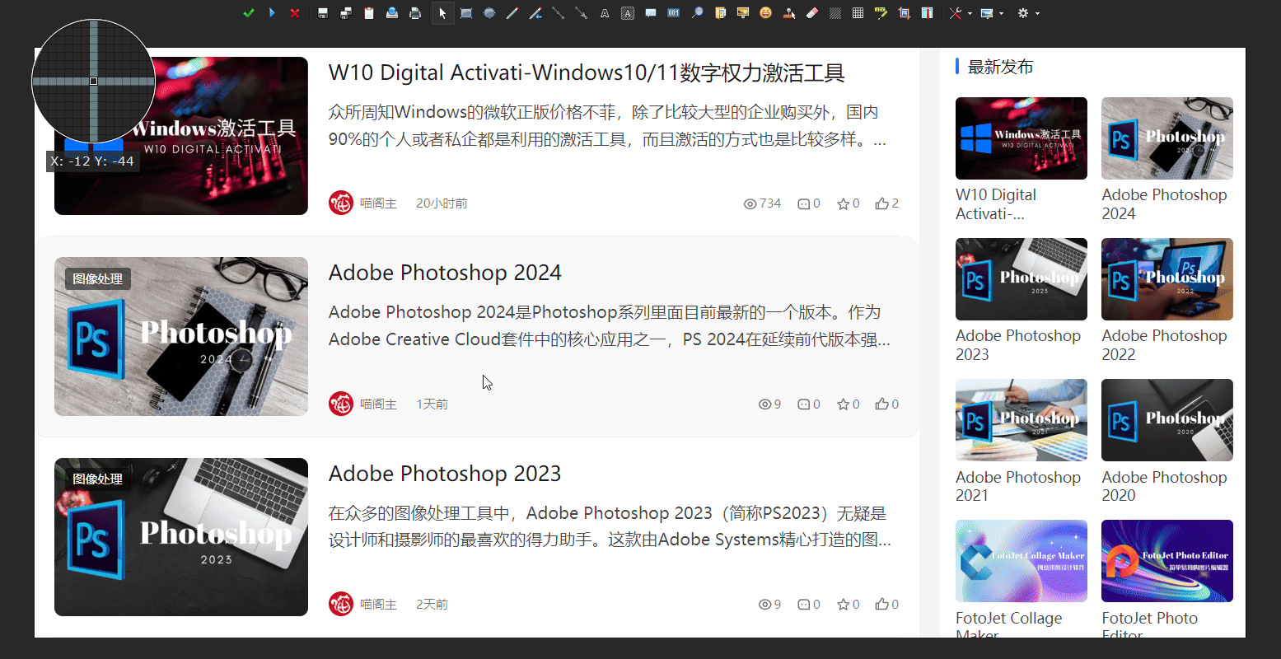Viewport: 1281px width, 659px height.
Task: Select the magnifier tool
Action: point(697,13)
